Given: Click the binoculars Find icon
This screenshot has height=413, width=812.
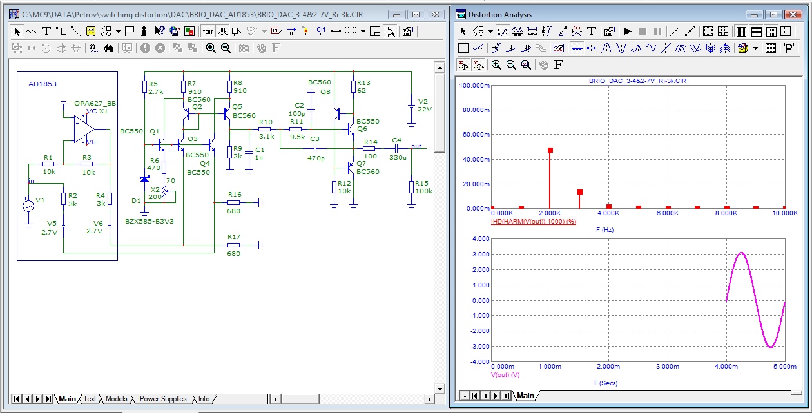Looking at the screenshot, I should coord(109,48).
